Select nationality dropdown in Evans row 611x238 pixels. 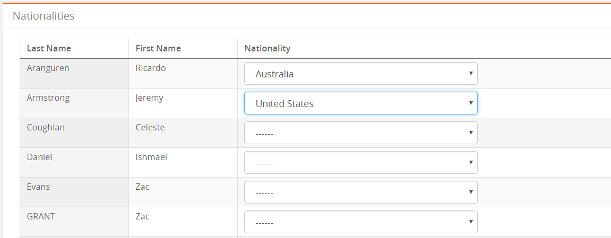click(x=360, y=192)
